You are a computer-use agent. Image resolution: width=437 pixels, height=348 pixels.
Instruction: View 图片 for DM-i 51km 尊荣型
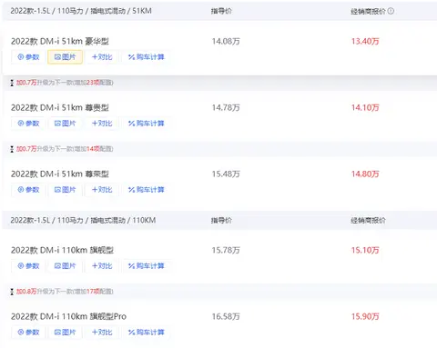click(65, 190)
